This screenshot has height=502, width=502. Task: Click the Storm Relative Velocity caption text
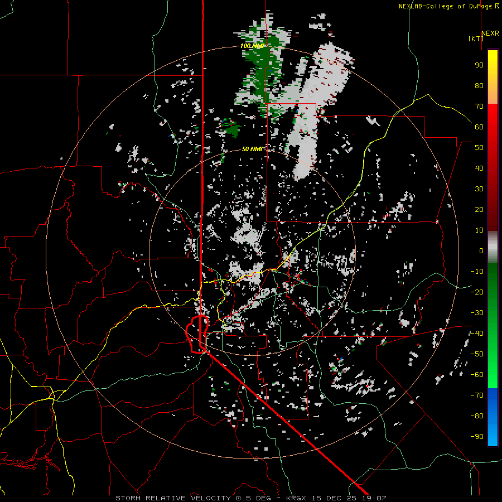pyautogui.click(x=250, y=498)
